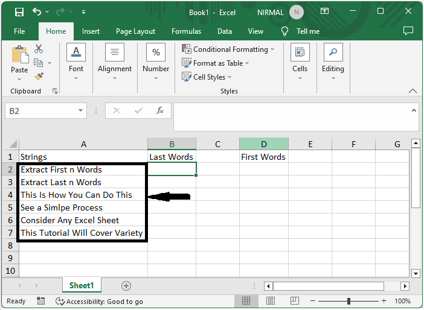Cut selection with the scissors icon
424x310 pixels.
pos(39,49)
